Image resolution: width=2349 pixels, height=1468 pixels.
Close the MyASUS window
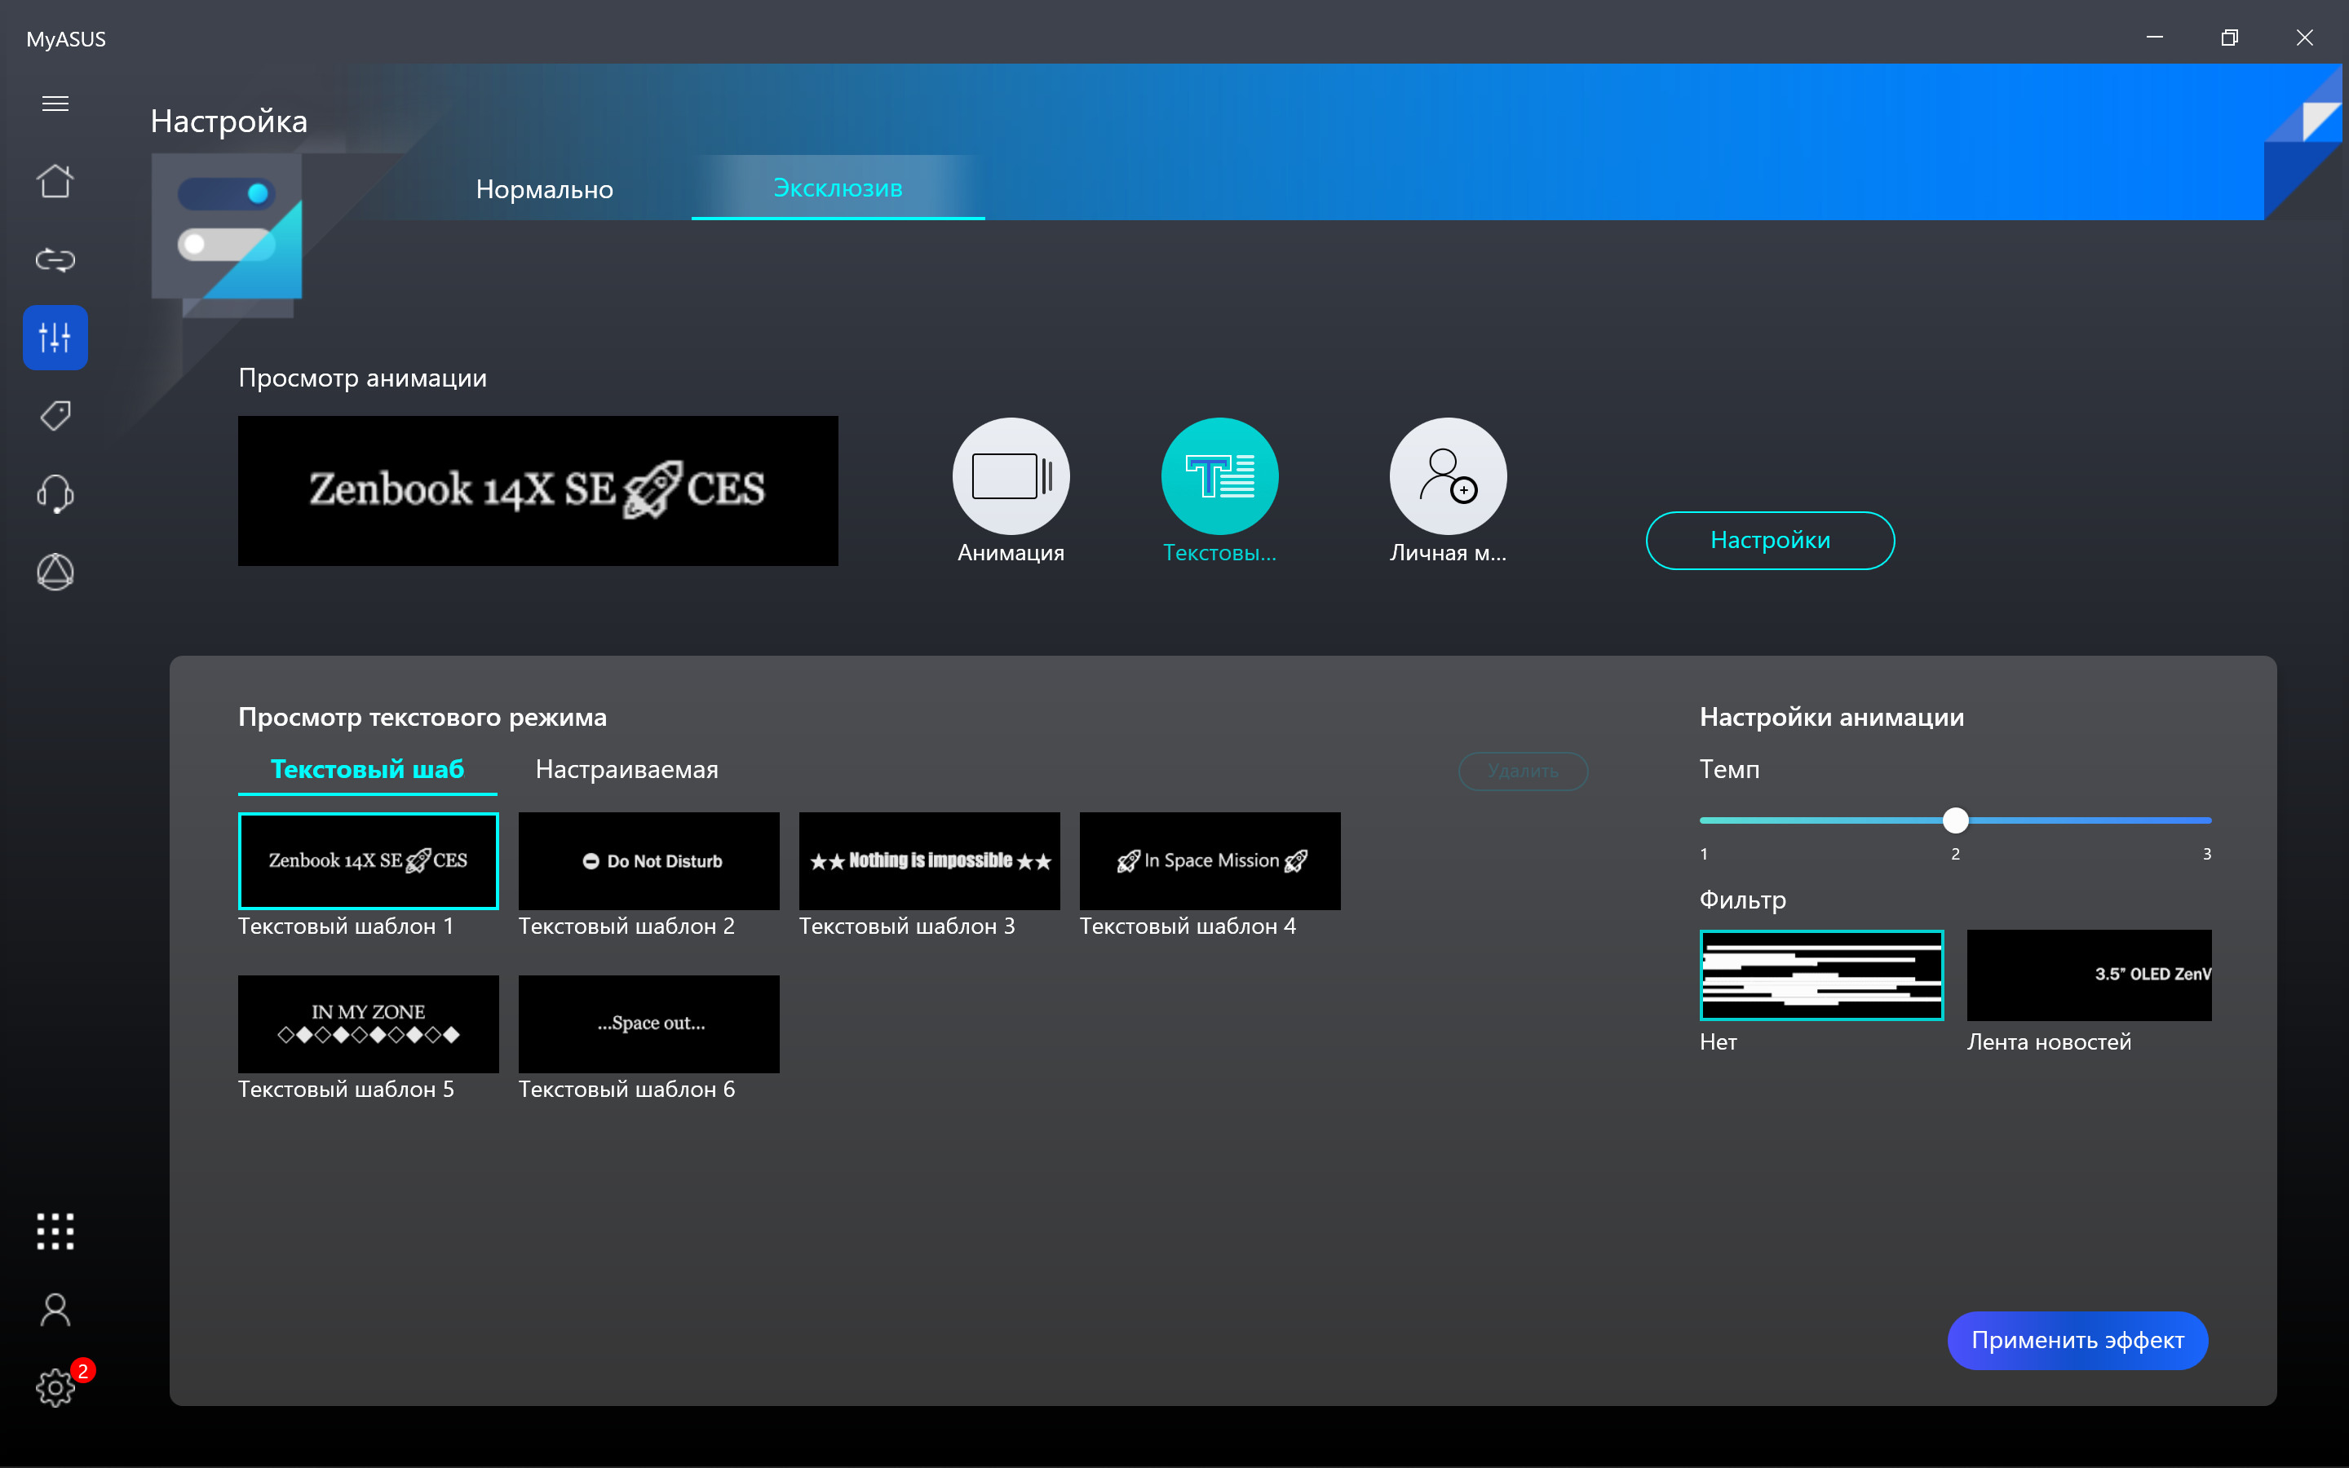[x=2304, y=37]
